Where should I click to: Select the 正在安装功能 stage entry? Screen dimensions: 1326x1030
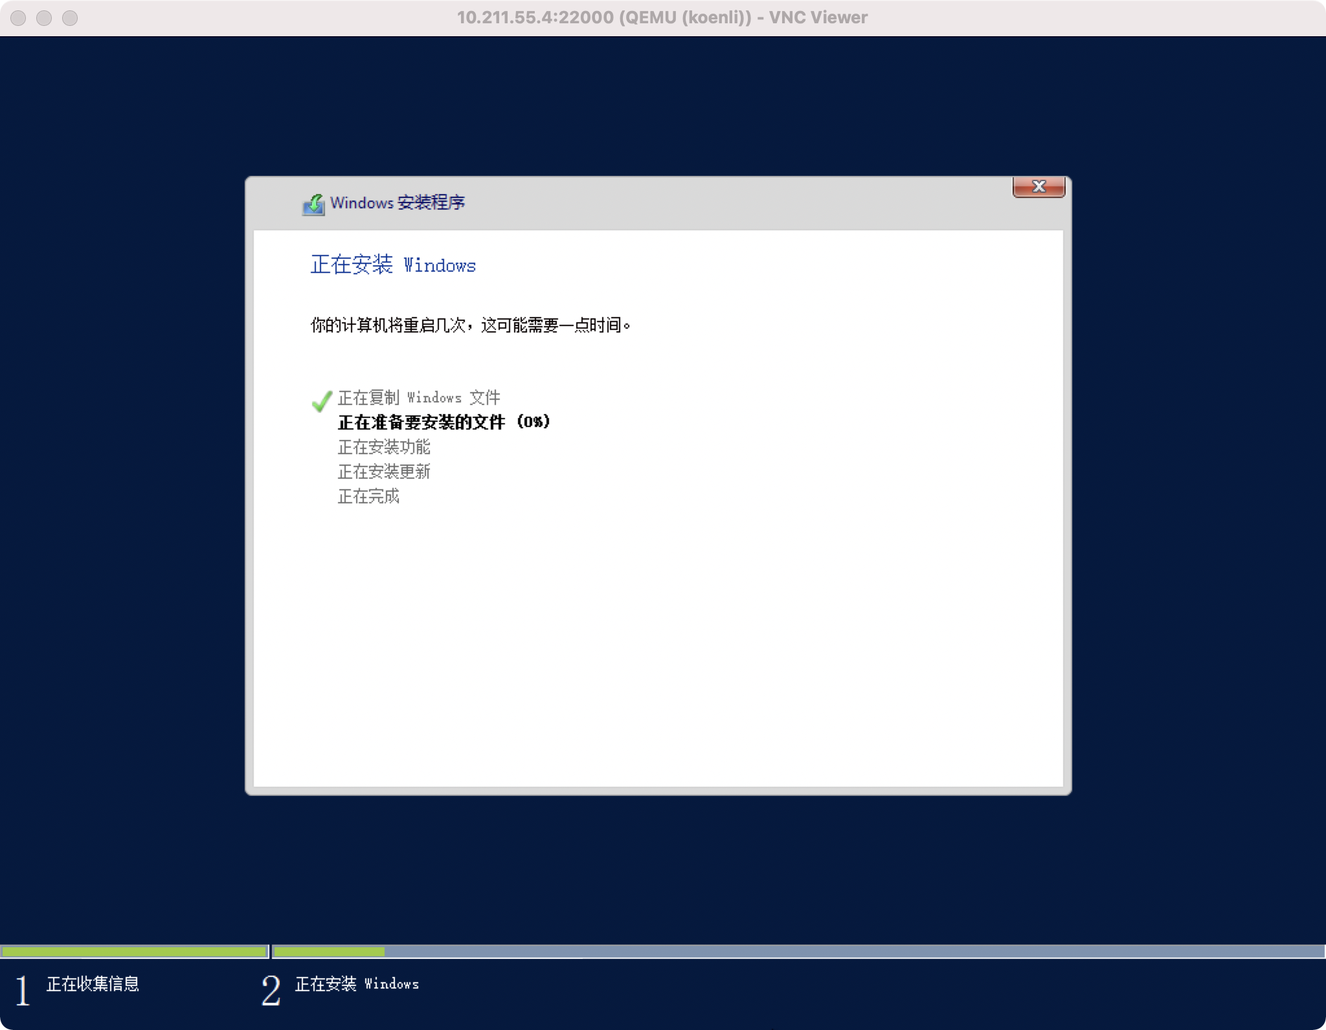pos(383,448)
